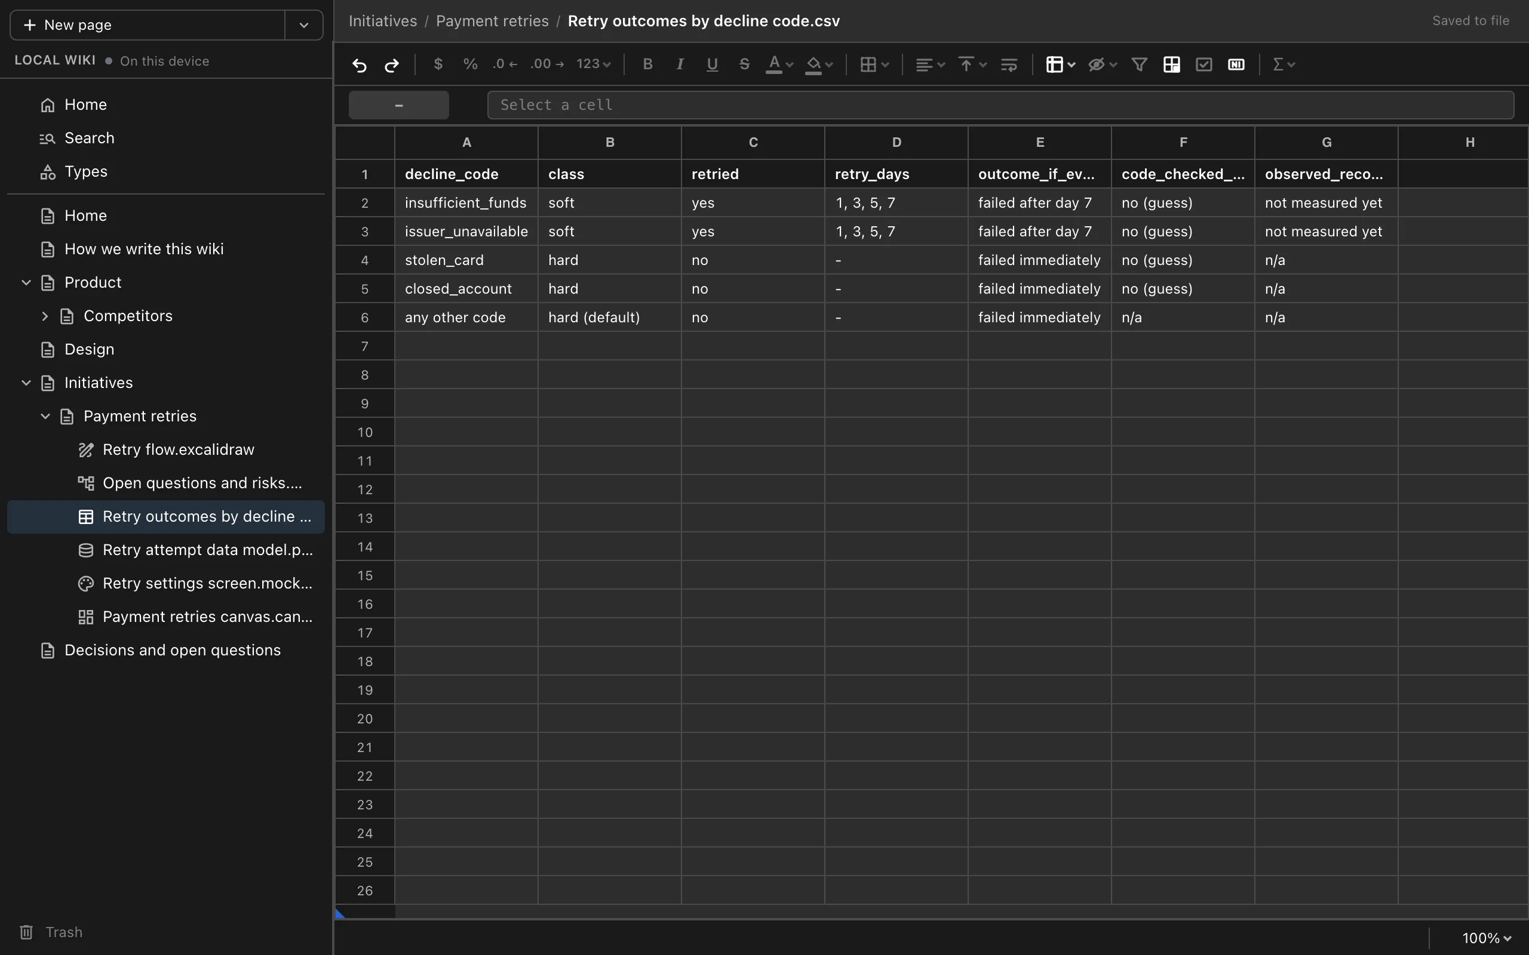The image size is (1529, 955).
Task: Toggle bold formatting
Action: (x=647, y=64)
